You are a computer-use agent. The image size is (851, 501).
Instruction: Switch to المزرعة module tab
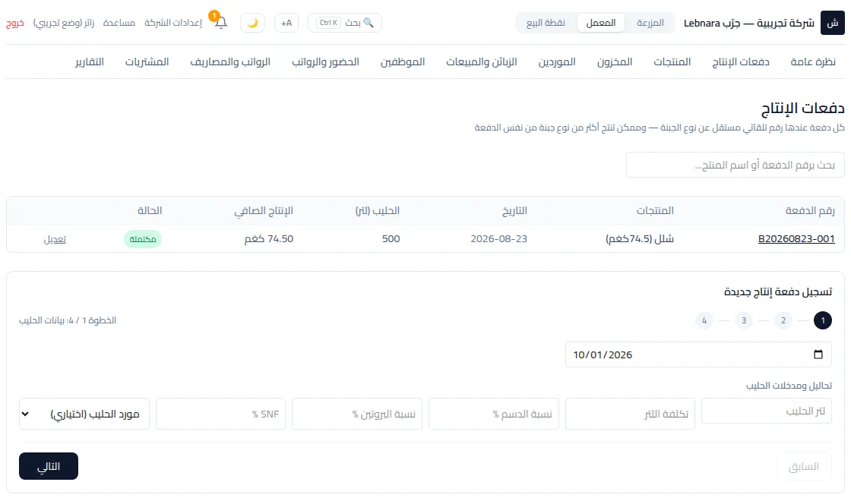click(x=650, y=23)
